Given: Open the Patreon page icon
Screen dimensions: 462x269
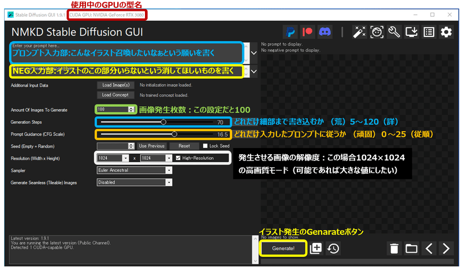Looking at the screenshot, I should 308,32.
